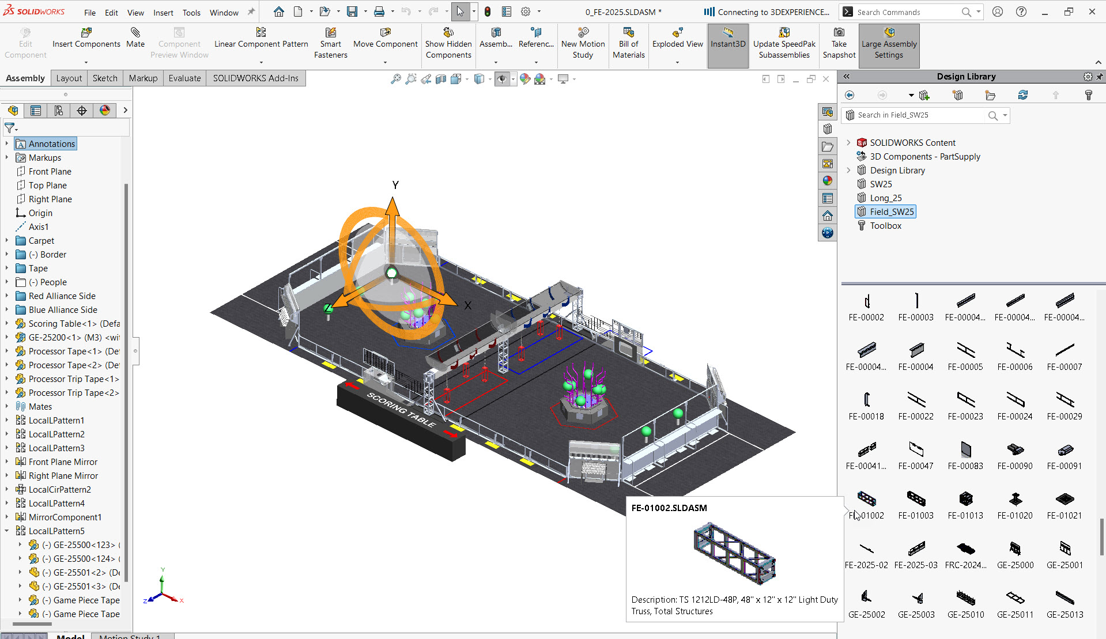
Task: Toggle section view in the heads-up toolbar
Action: [441, 78]
